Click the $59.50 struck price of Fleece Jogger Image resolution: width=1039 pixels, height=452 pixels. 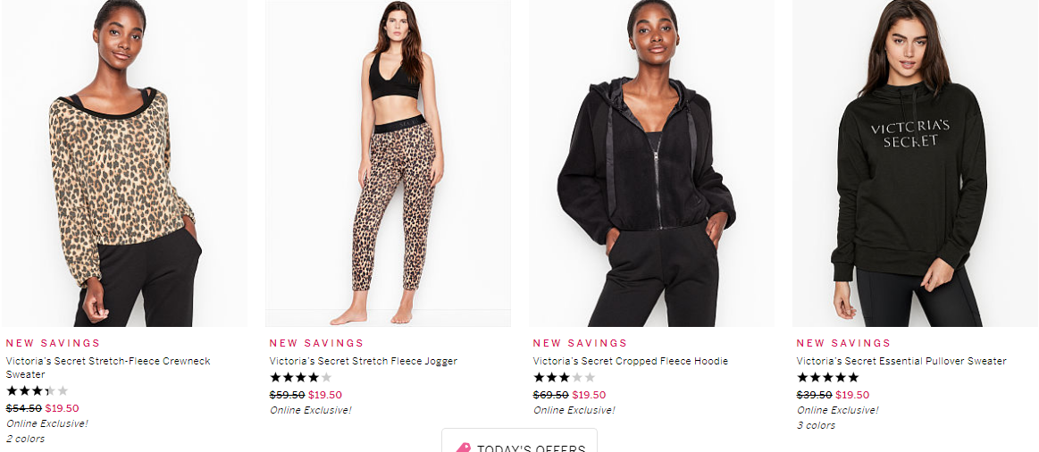(x=287, y=395)
